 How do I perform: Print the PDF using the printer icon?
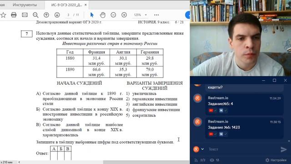click(x=14, y=15)
